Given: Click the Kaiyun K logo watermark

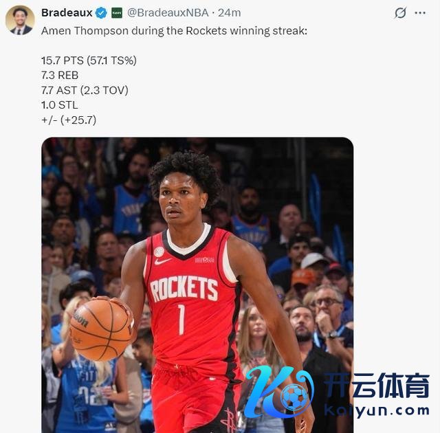Looking at the screenshot, I should (279, 391).
